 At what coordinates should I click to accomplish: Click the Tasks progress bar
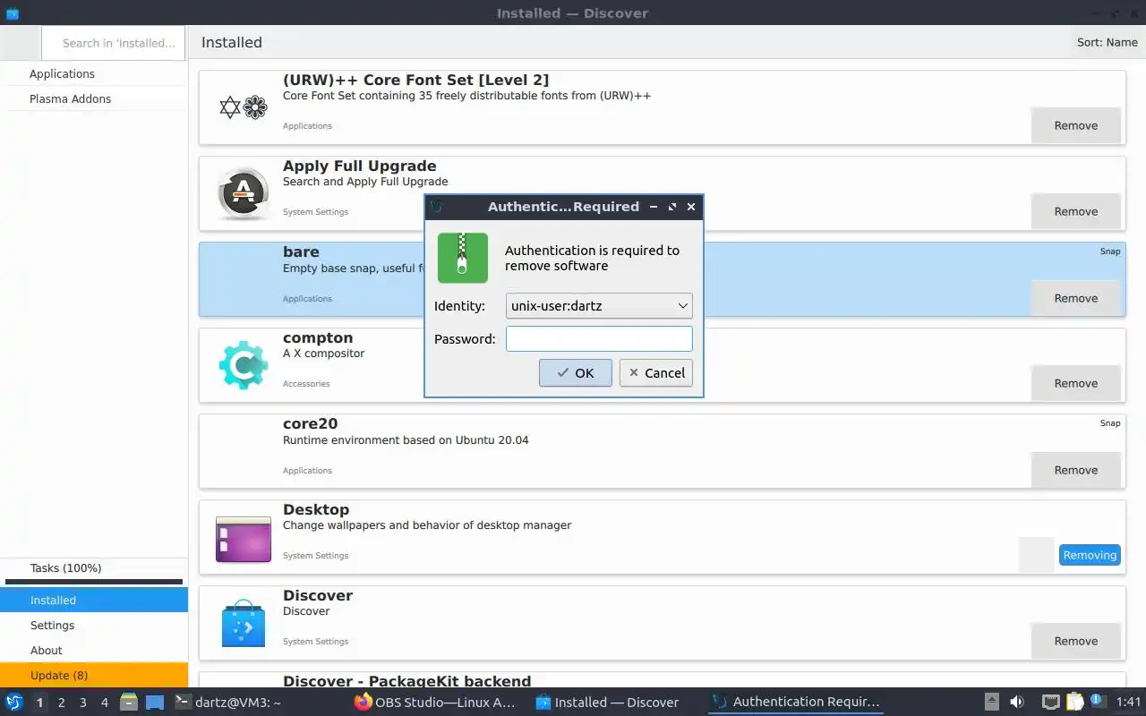click(x=94, y=582)
